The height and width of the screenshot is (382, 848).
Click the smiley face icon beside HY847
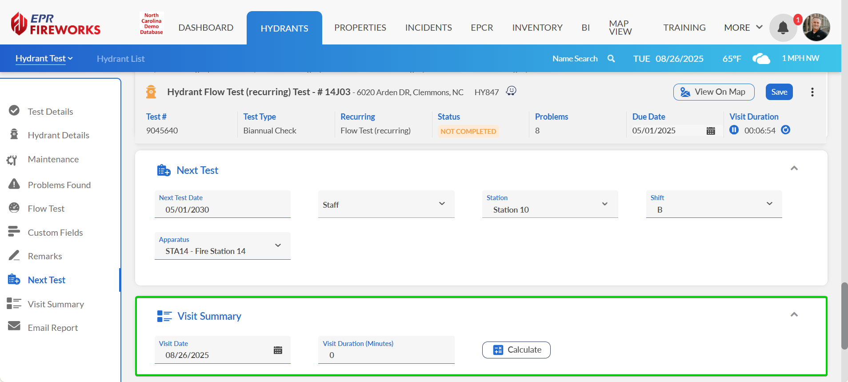(x=511, y=91)
